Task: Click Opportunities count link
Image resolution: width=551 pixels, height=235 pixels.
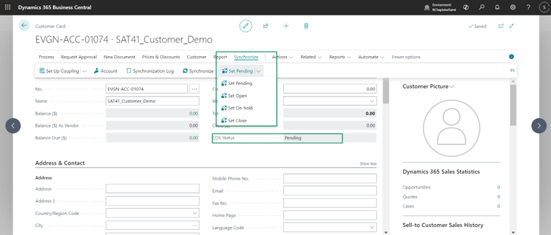Action: [499, 187]
